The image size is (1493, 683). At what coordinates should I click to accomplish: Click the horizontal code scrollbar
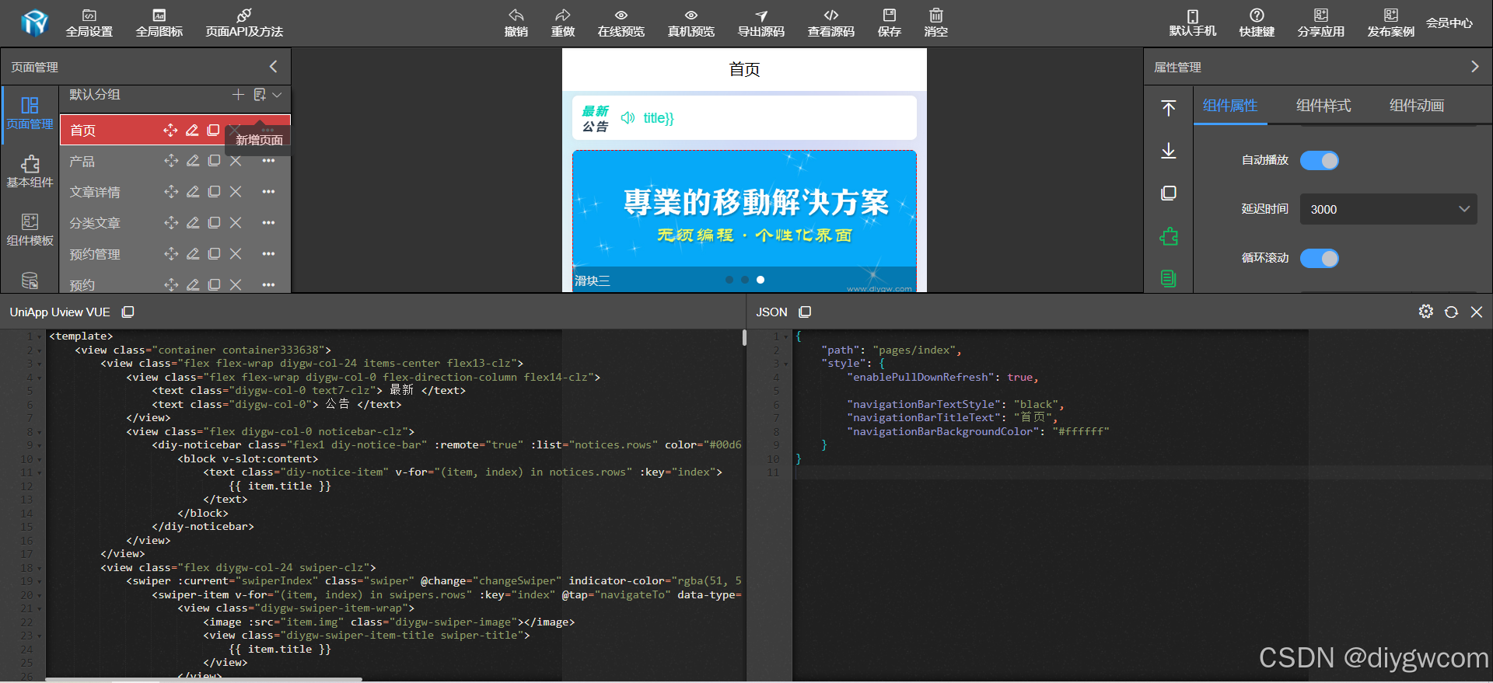pyautogui.click(x=204, y=679)
